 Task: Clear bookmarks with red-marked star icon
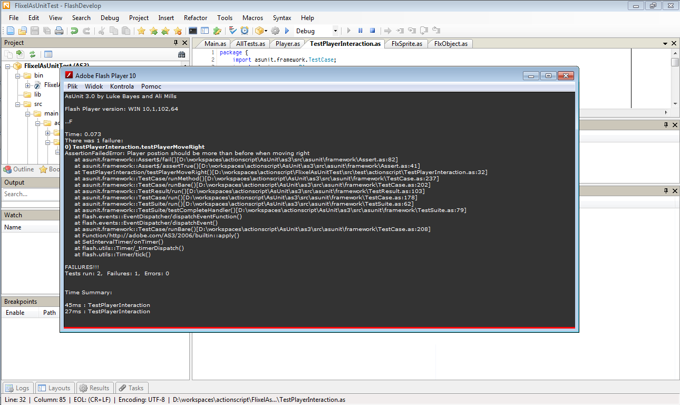tap(178, 31)
